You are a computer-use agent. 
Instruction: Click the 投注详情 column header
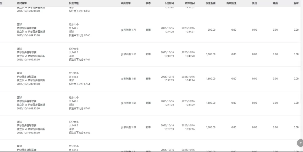coord(74,3)
